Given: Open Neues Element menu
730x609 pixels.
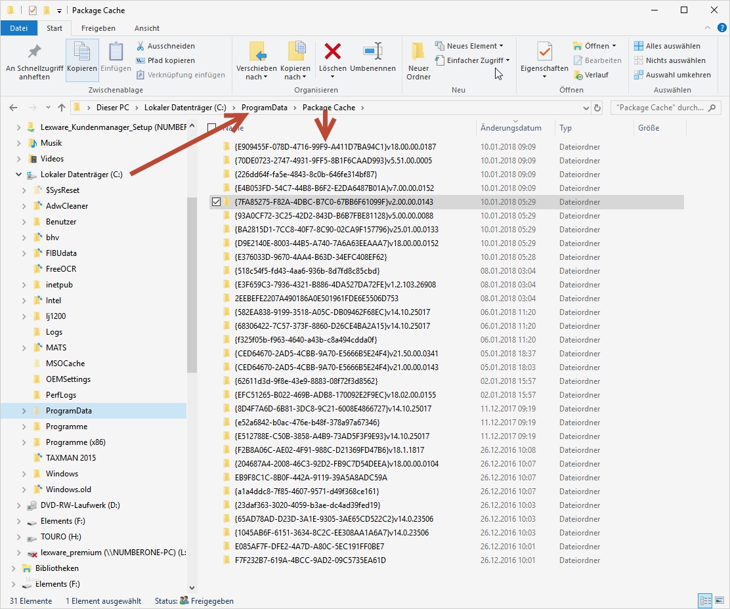Looking at the screenshot, I should 469,46.
